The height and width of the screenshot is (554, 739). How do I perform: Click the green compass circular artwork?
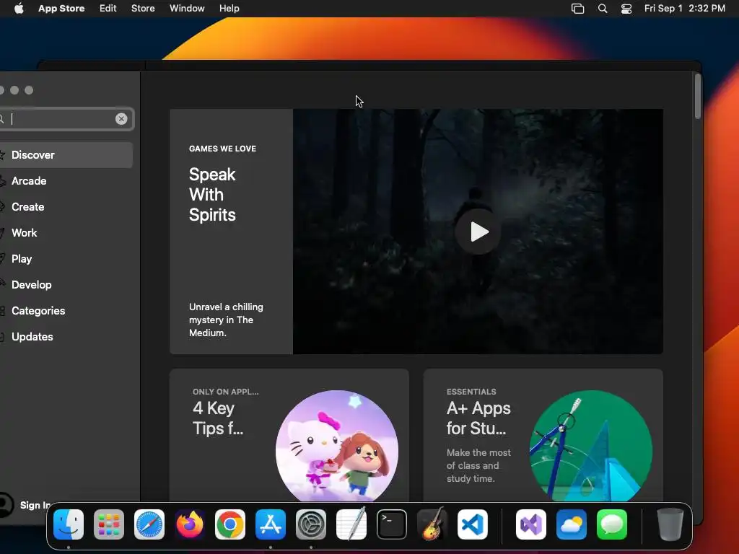[x=590, y=446]
